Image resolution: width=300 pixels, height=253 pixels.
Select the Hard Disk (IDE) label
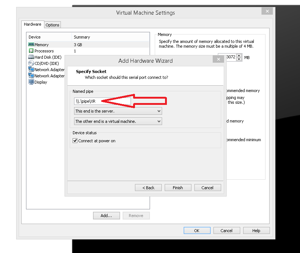pos(48,57)
